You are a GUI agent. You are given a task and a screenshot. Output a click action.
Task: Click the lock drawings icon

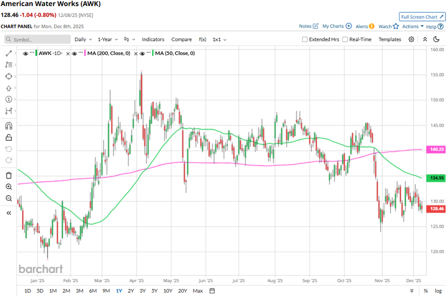click(9, 138)
